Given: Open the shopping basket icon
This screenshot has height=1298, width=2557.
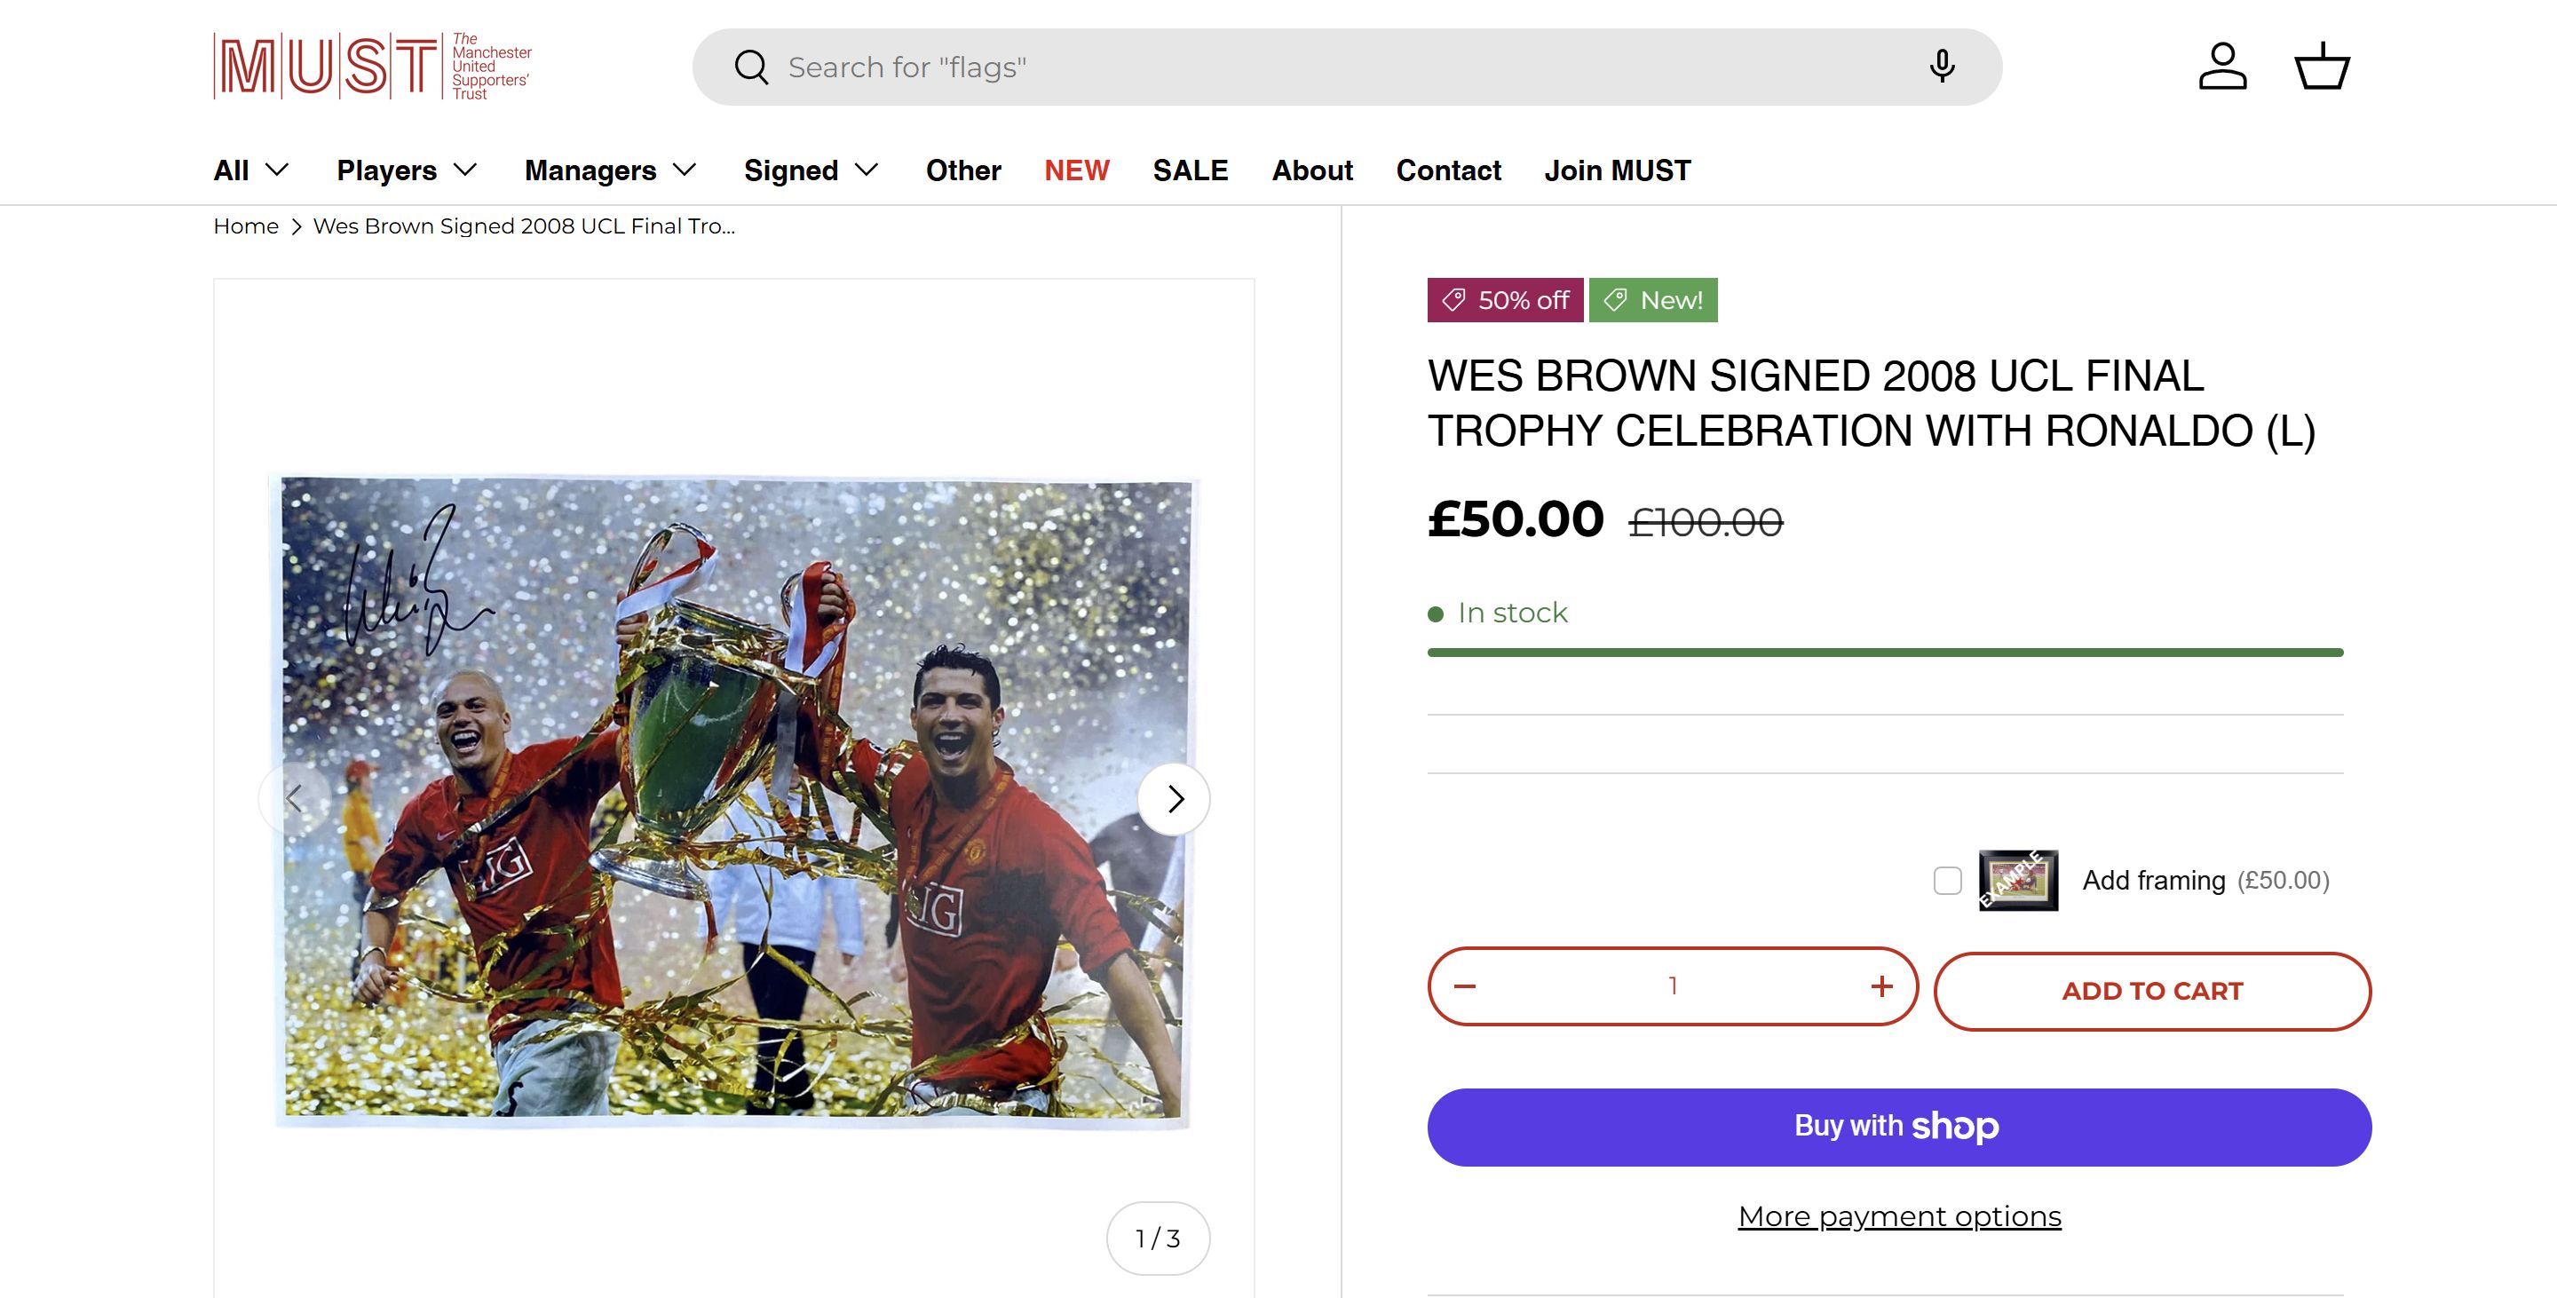Looking at the screenshot, I should click(x=2322, y=67).
